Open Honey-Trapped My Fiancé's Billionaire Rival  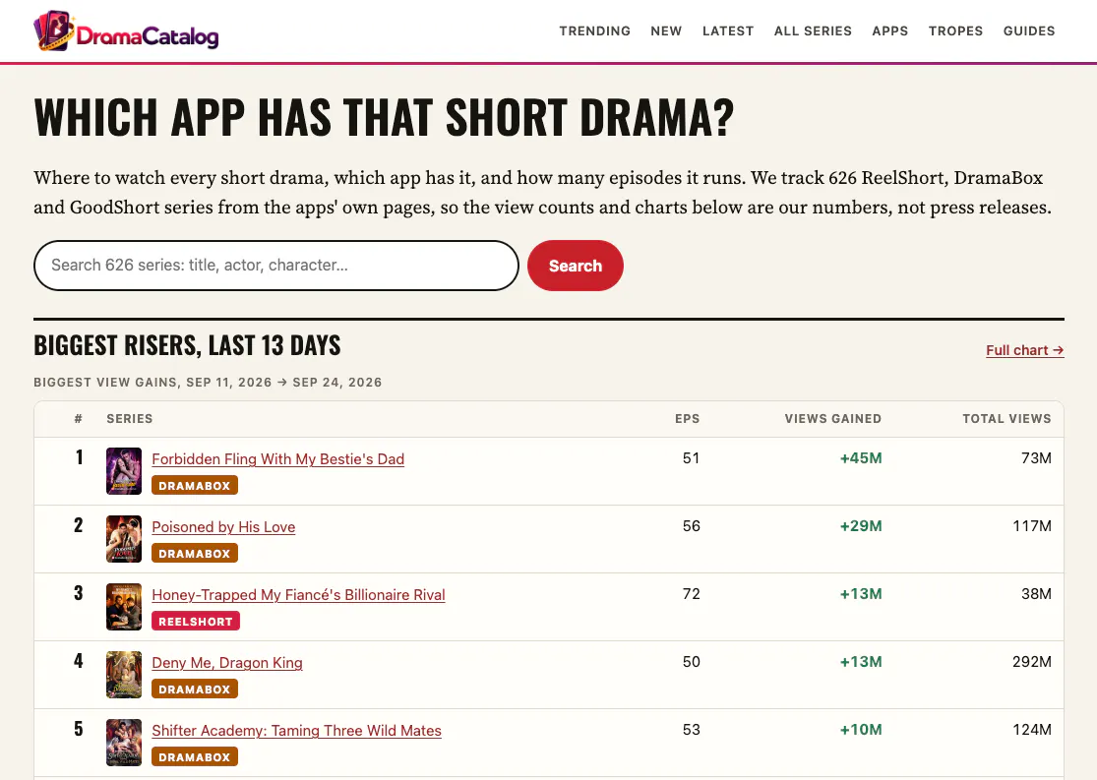click(298, 595)
